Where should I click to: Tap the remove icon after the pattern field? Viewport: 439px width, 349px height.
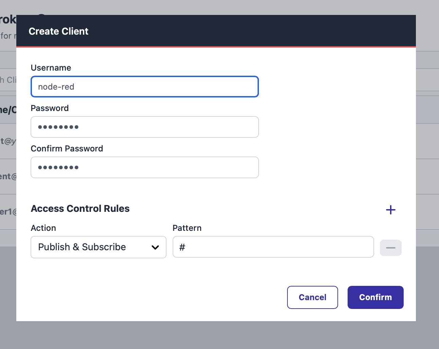(390, 248)
